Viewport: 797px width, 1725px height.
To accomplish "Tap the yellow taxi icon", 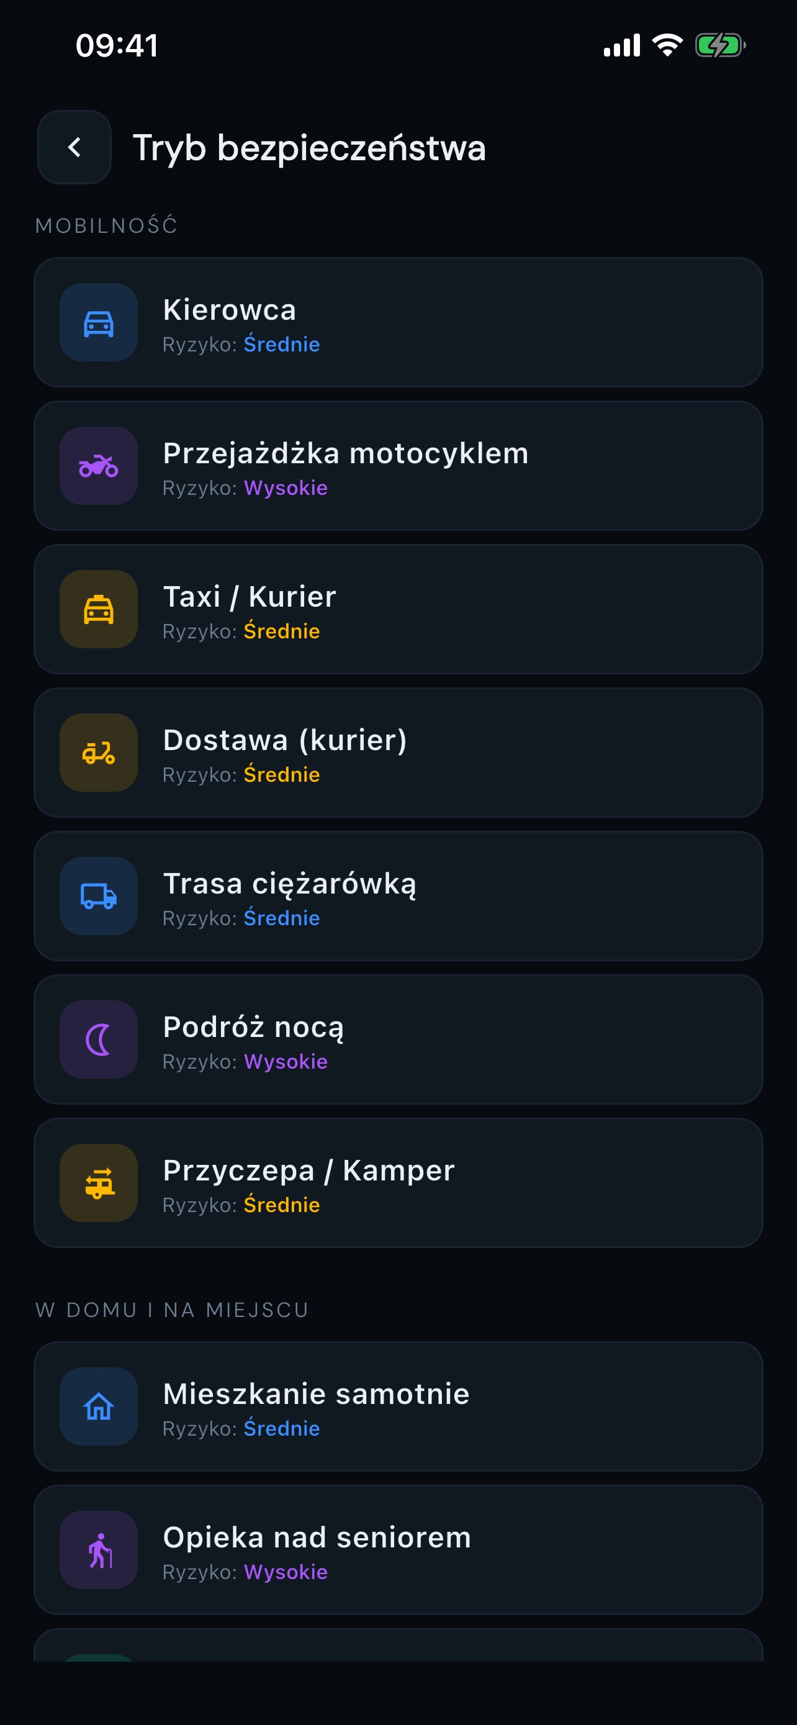I will (98, 609).
